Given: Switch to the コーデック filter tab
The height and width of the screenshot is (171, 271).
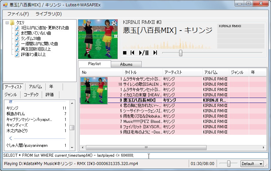Looking at the screenshot, I should 31,95.
